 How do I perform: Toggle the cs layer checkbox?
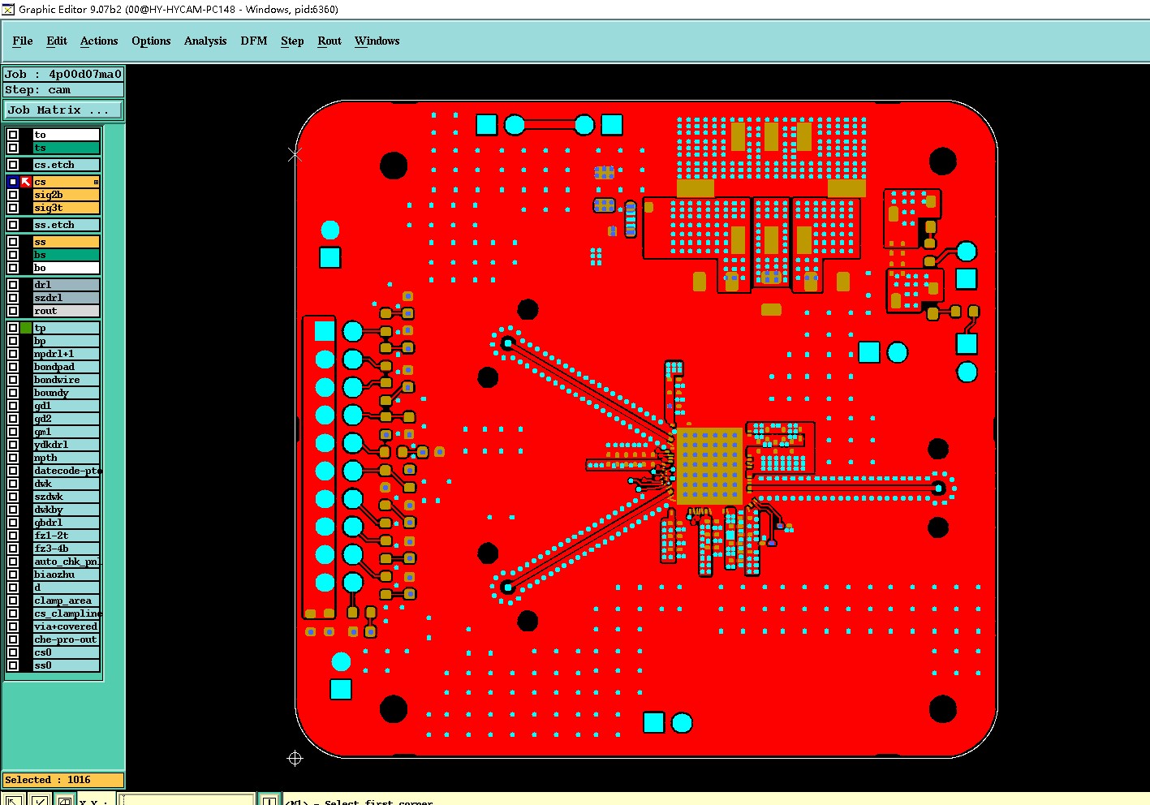tap(13, 182)
